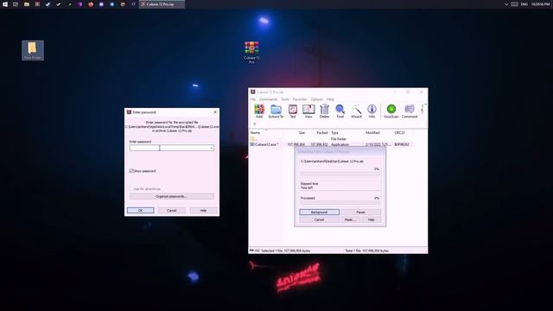
Task: Confirm the password with OK
Action: click(x=140, y=210)
